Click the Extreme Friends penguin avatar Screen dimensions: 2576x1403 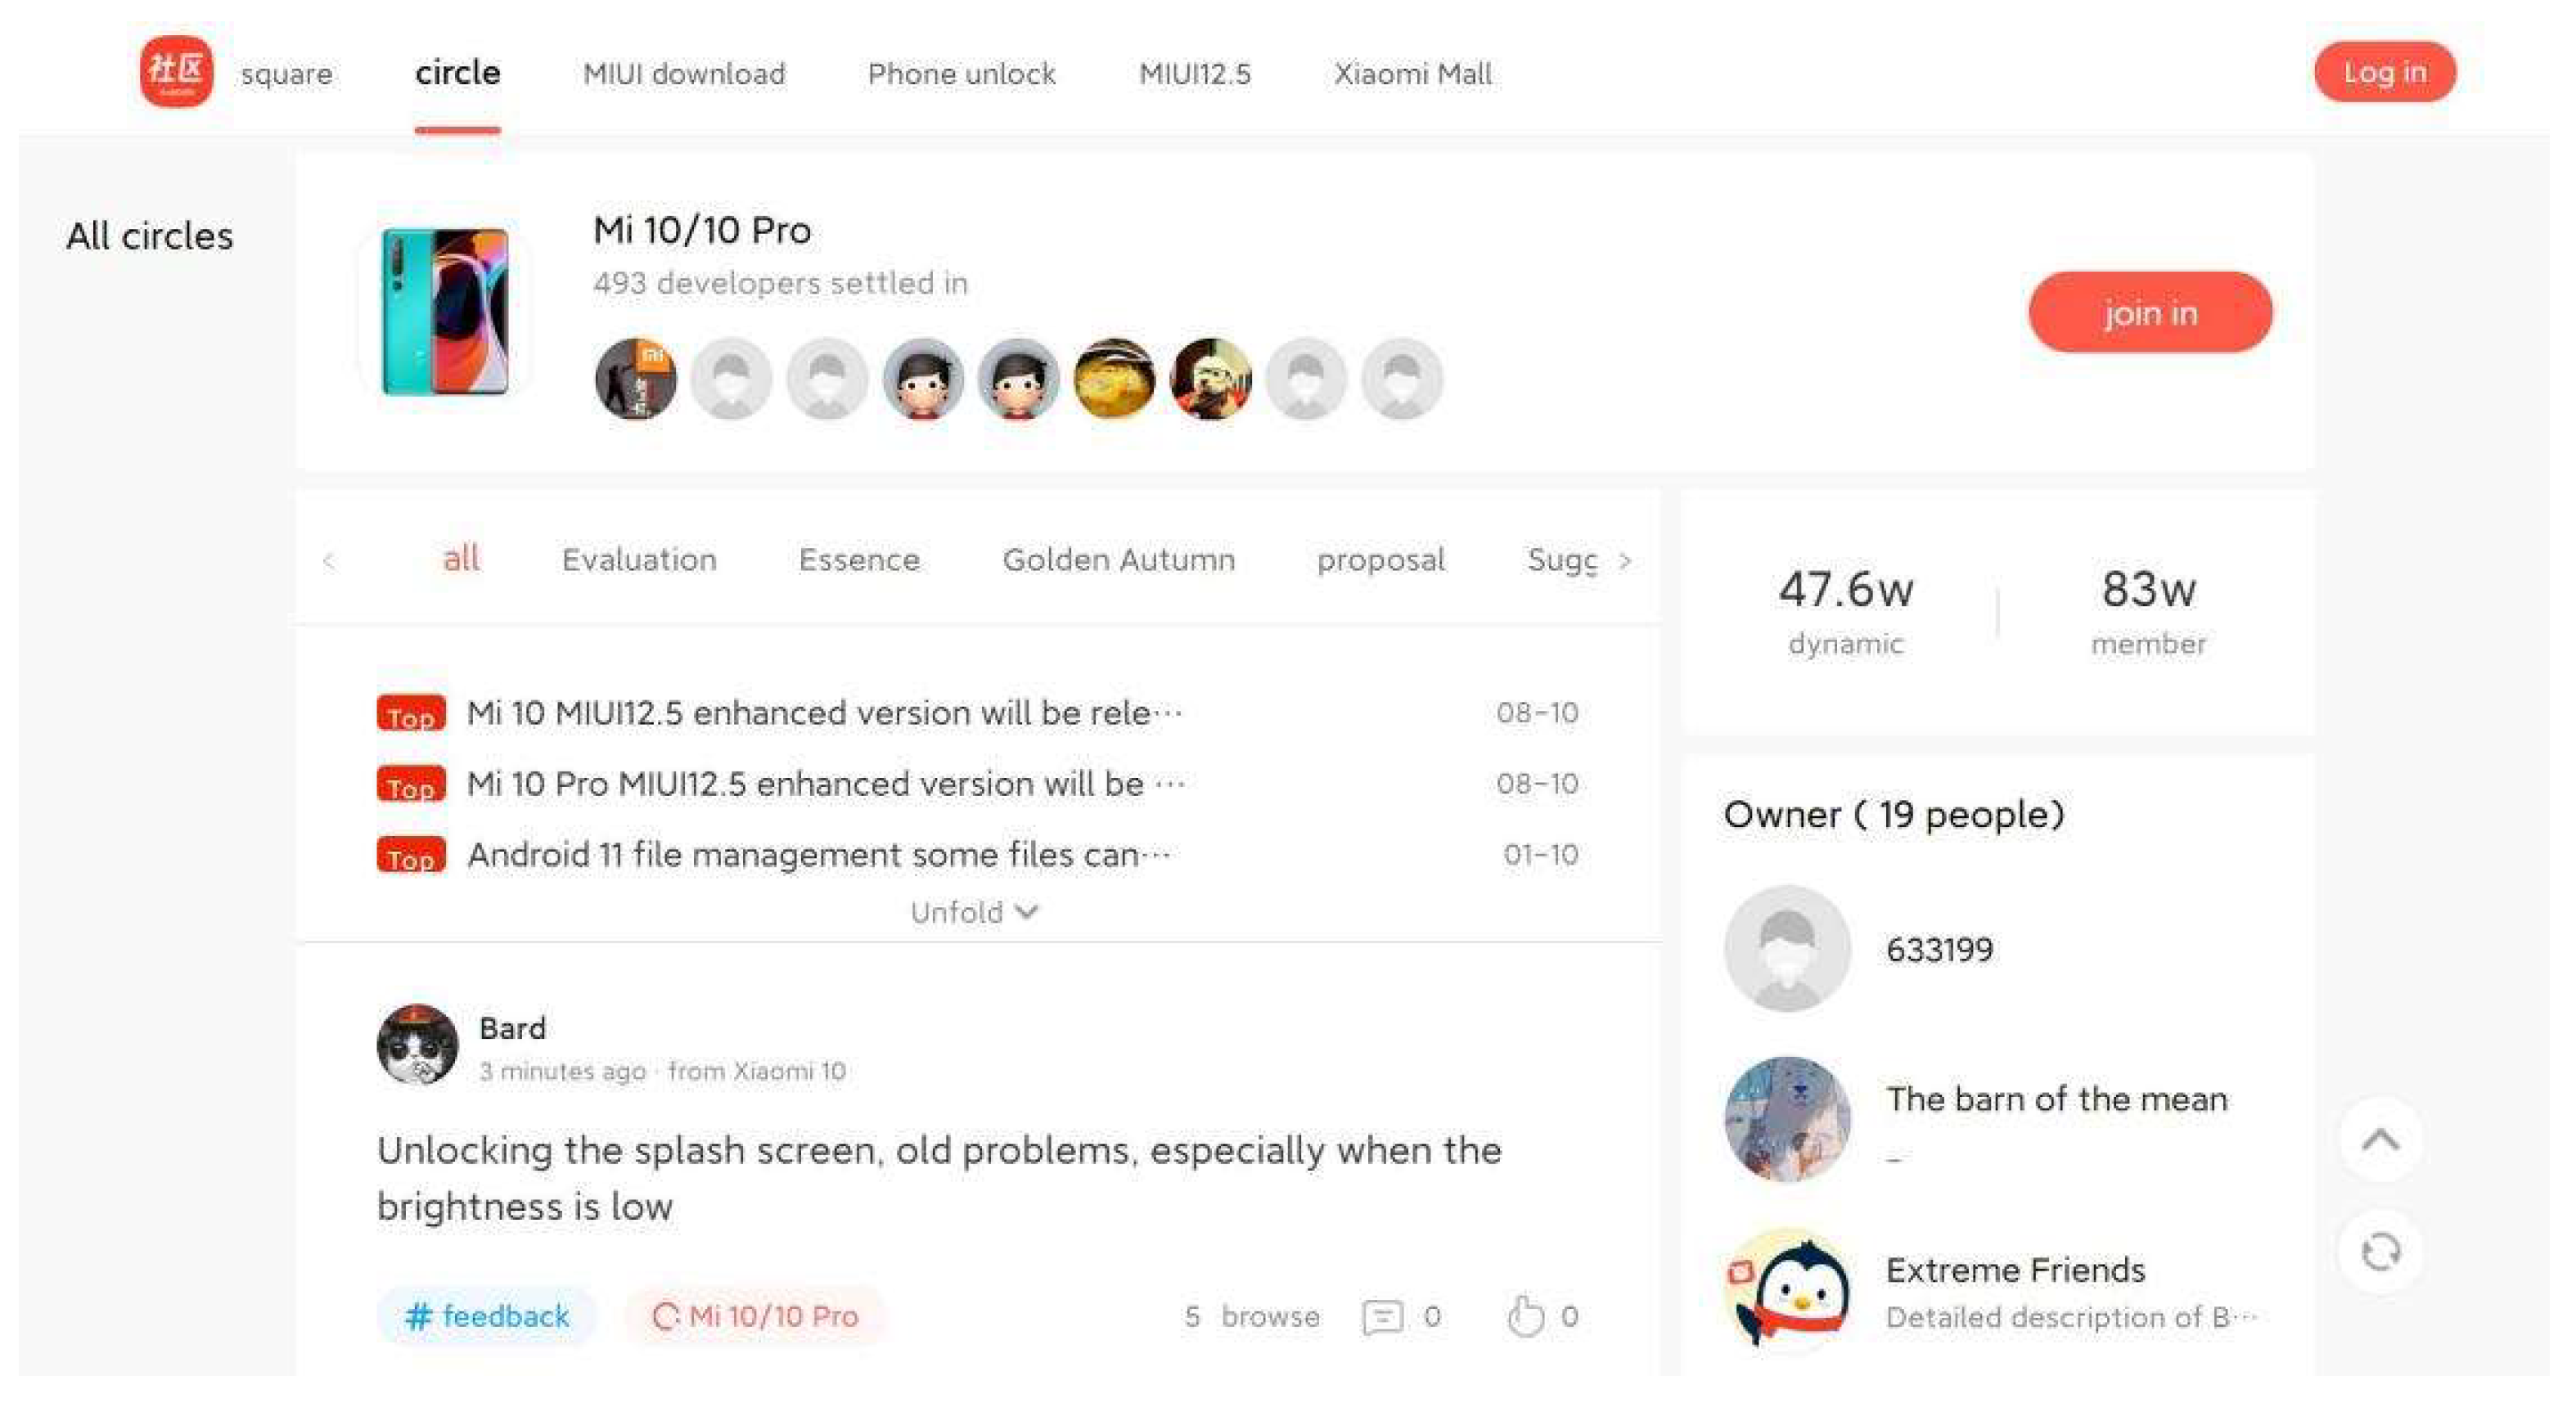(1788, 1290)
